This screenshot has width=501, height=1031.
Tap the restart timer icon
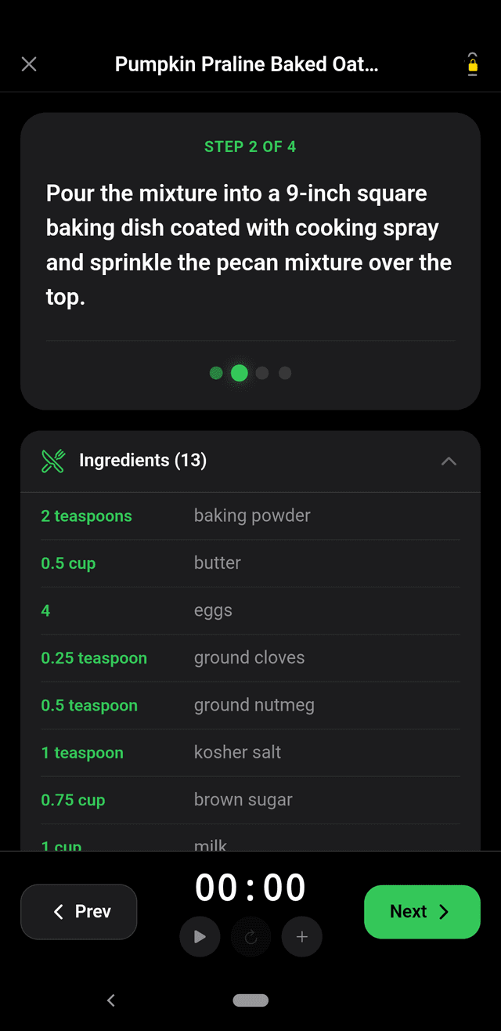pos(250,936)
